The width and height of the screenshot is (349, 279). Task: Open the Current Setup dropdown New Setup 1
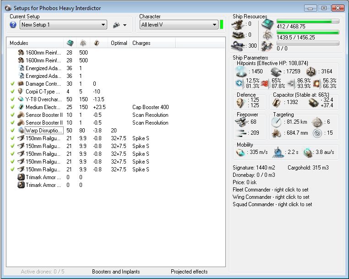(64, 25)
